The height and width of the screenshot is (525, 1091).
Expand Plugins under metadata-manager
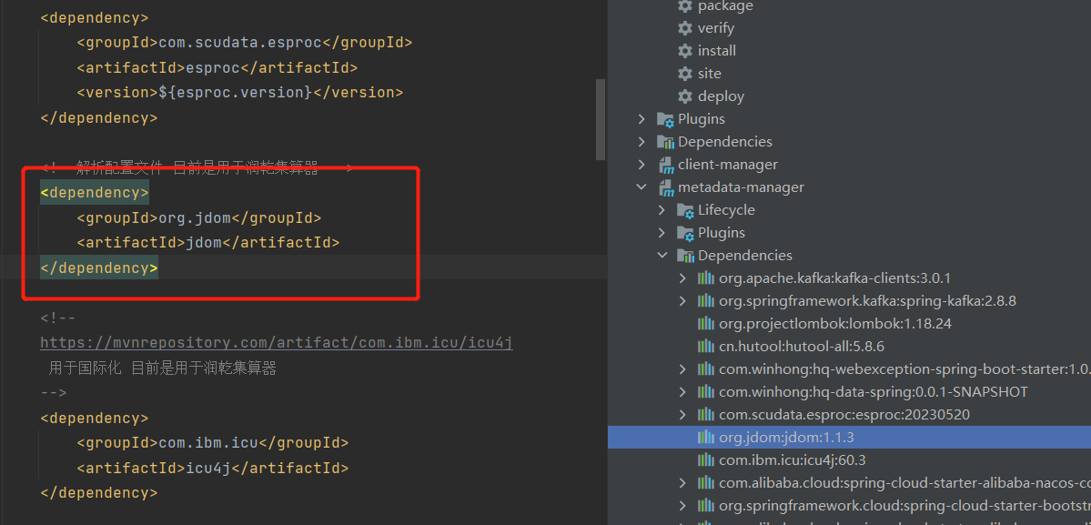[x=662, y=233]
